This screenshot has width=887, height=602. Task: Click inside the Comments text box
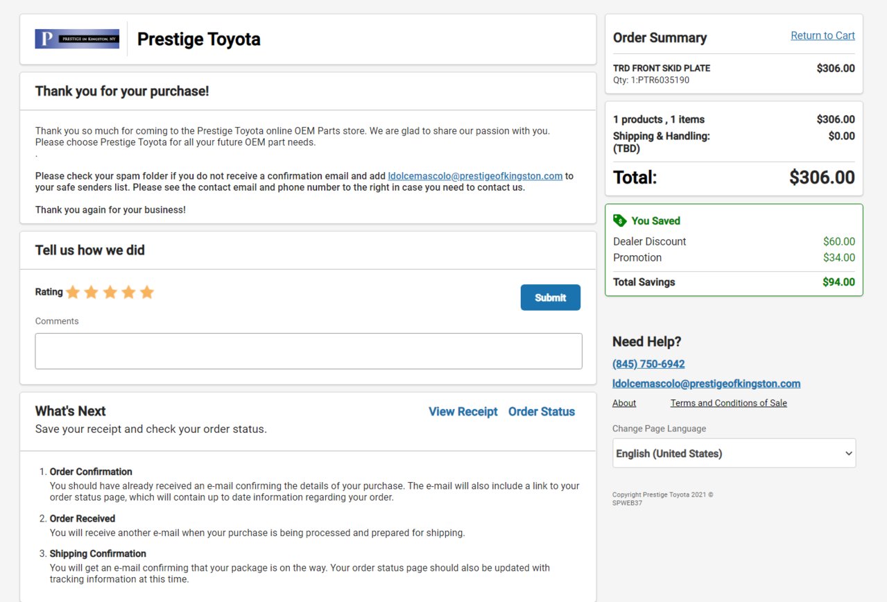(309, 351)
